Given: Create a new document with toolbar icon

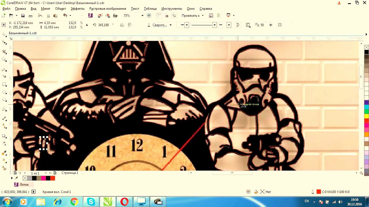Looking at the screenshot, I should click(4, 16).
